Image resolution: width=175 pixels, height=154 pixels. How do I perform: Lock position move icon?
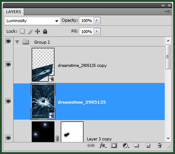coord(37,31)
